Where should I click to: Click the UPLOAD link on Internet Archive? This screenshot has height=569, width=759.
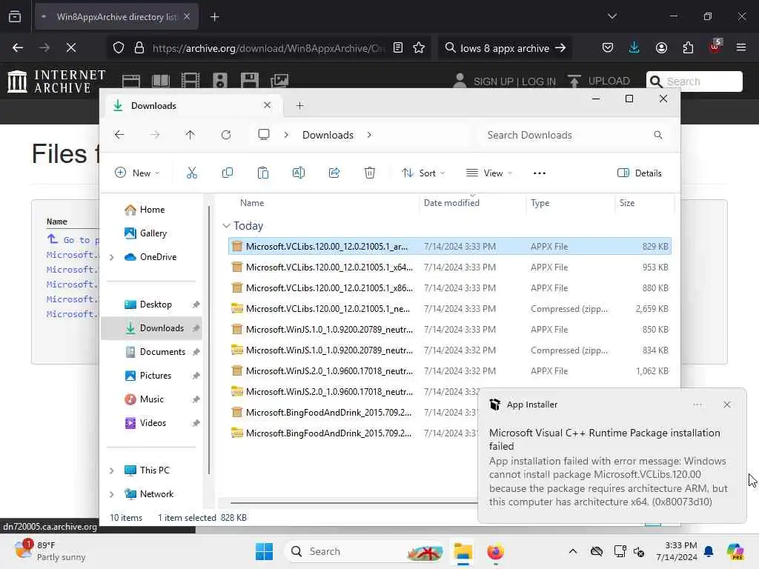(x=599, y=81)
